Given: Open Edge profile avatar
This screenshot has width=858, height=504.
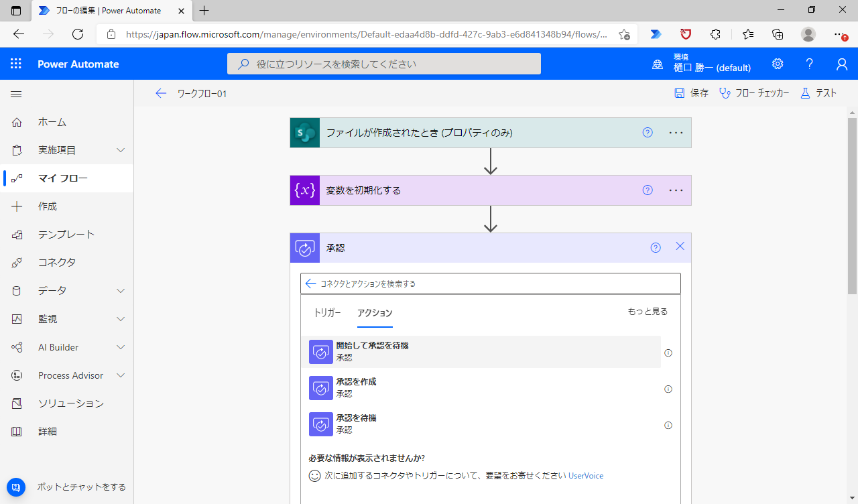Looking at the screenshot, I should [808, 34].
